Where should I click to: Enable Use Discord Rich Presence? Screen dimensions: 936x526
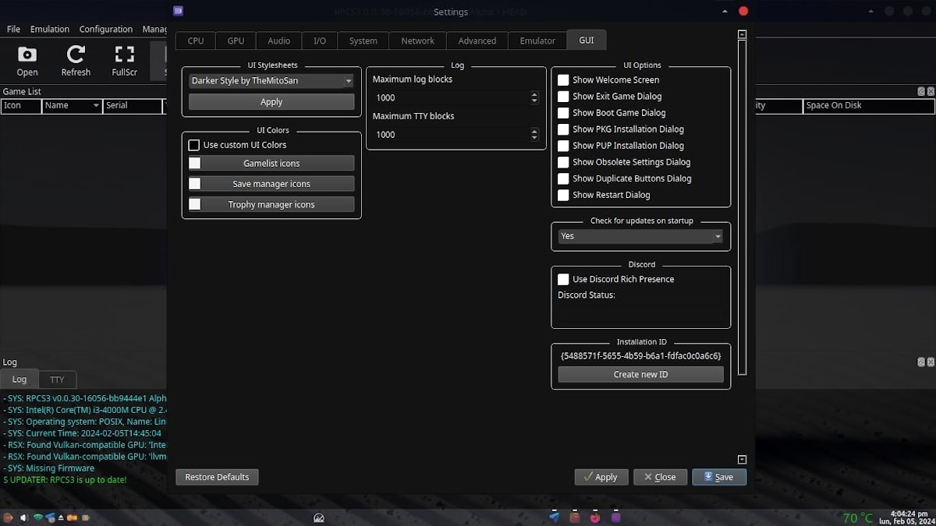tap(563, 279)
